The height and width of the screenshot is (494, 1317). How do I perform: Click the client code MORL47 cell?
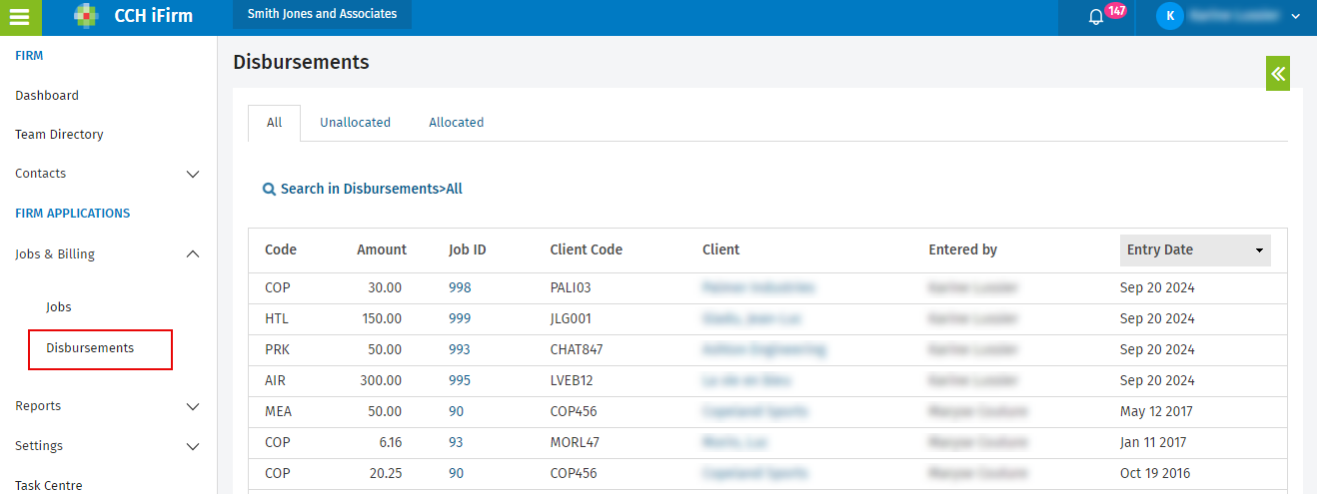pyautogui.click(x=575, y=442)
